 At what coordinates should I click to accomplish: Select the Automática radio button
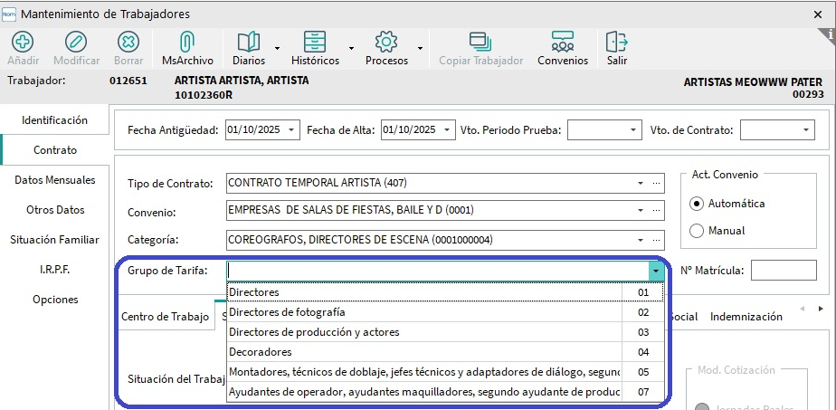pos(697,204)
